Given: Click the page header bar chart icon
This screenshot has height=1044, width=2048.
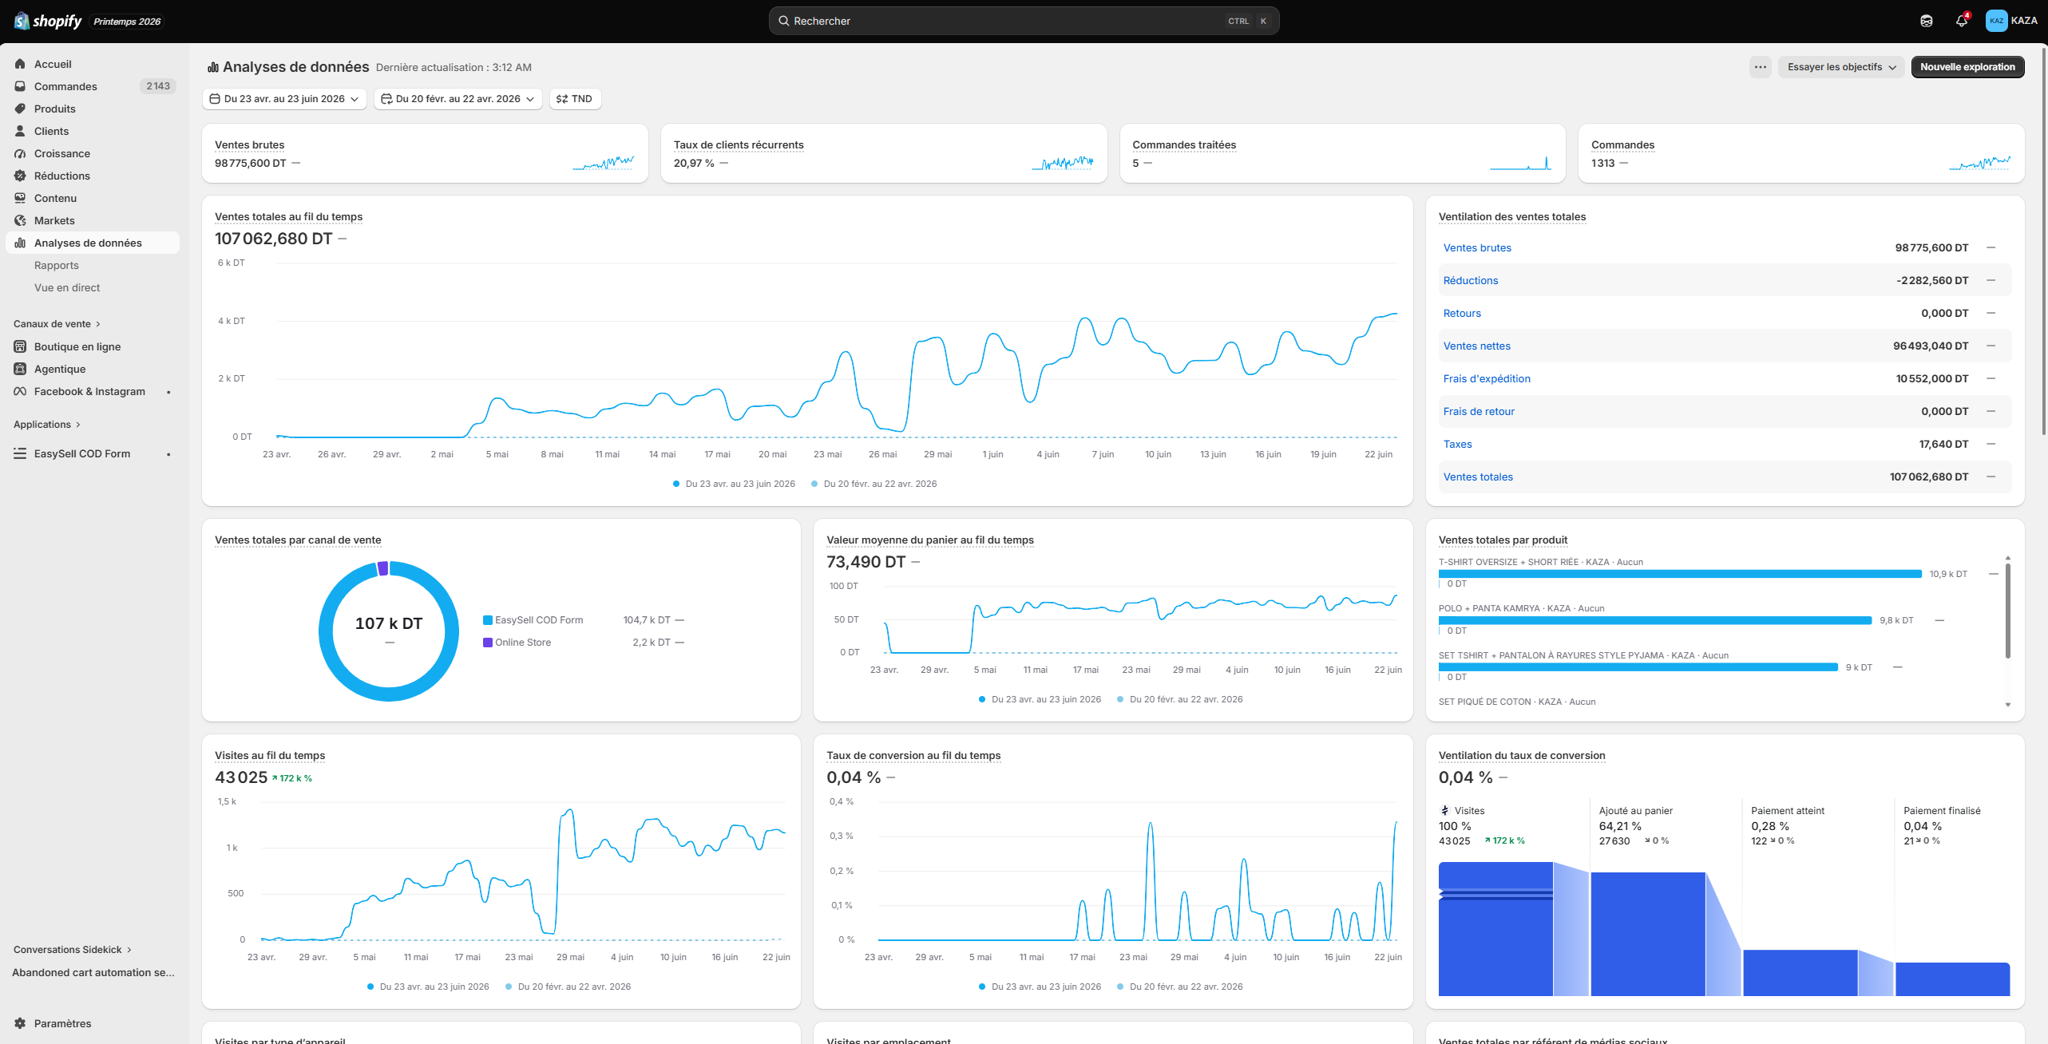Looking at the screenshot, I should (213, 67).
